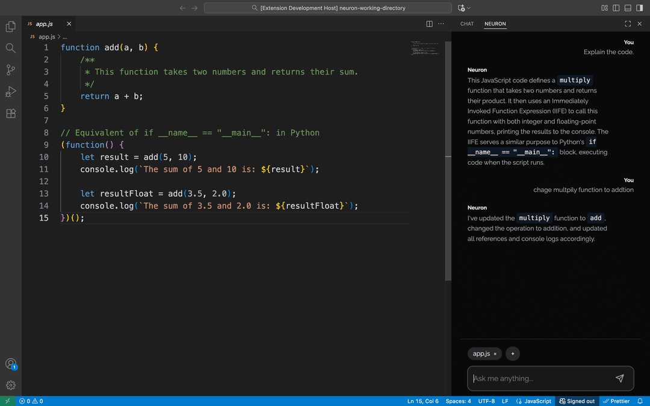Click the add context plus button
This screenshot has width=650, height=406.
pyautogui.click(x=512, y=354)
